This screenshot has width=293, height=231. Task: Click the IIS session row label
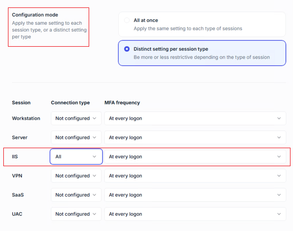tap(15, 157)
